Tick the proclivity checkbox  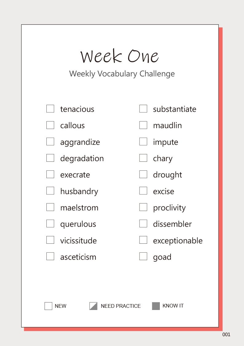(143, 207)
